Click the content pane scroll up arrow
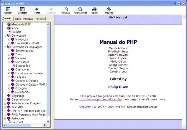187x130 pixels. point(184,17)
